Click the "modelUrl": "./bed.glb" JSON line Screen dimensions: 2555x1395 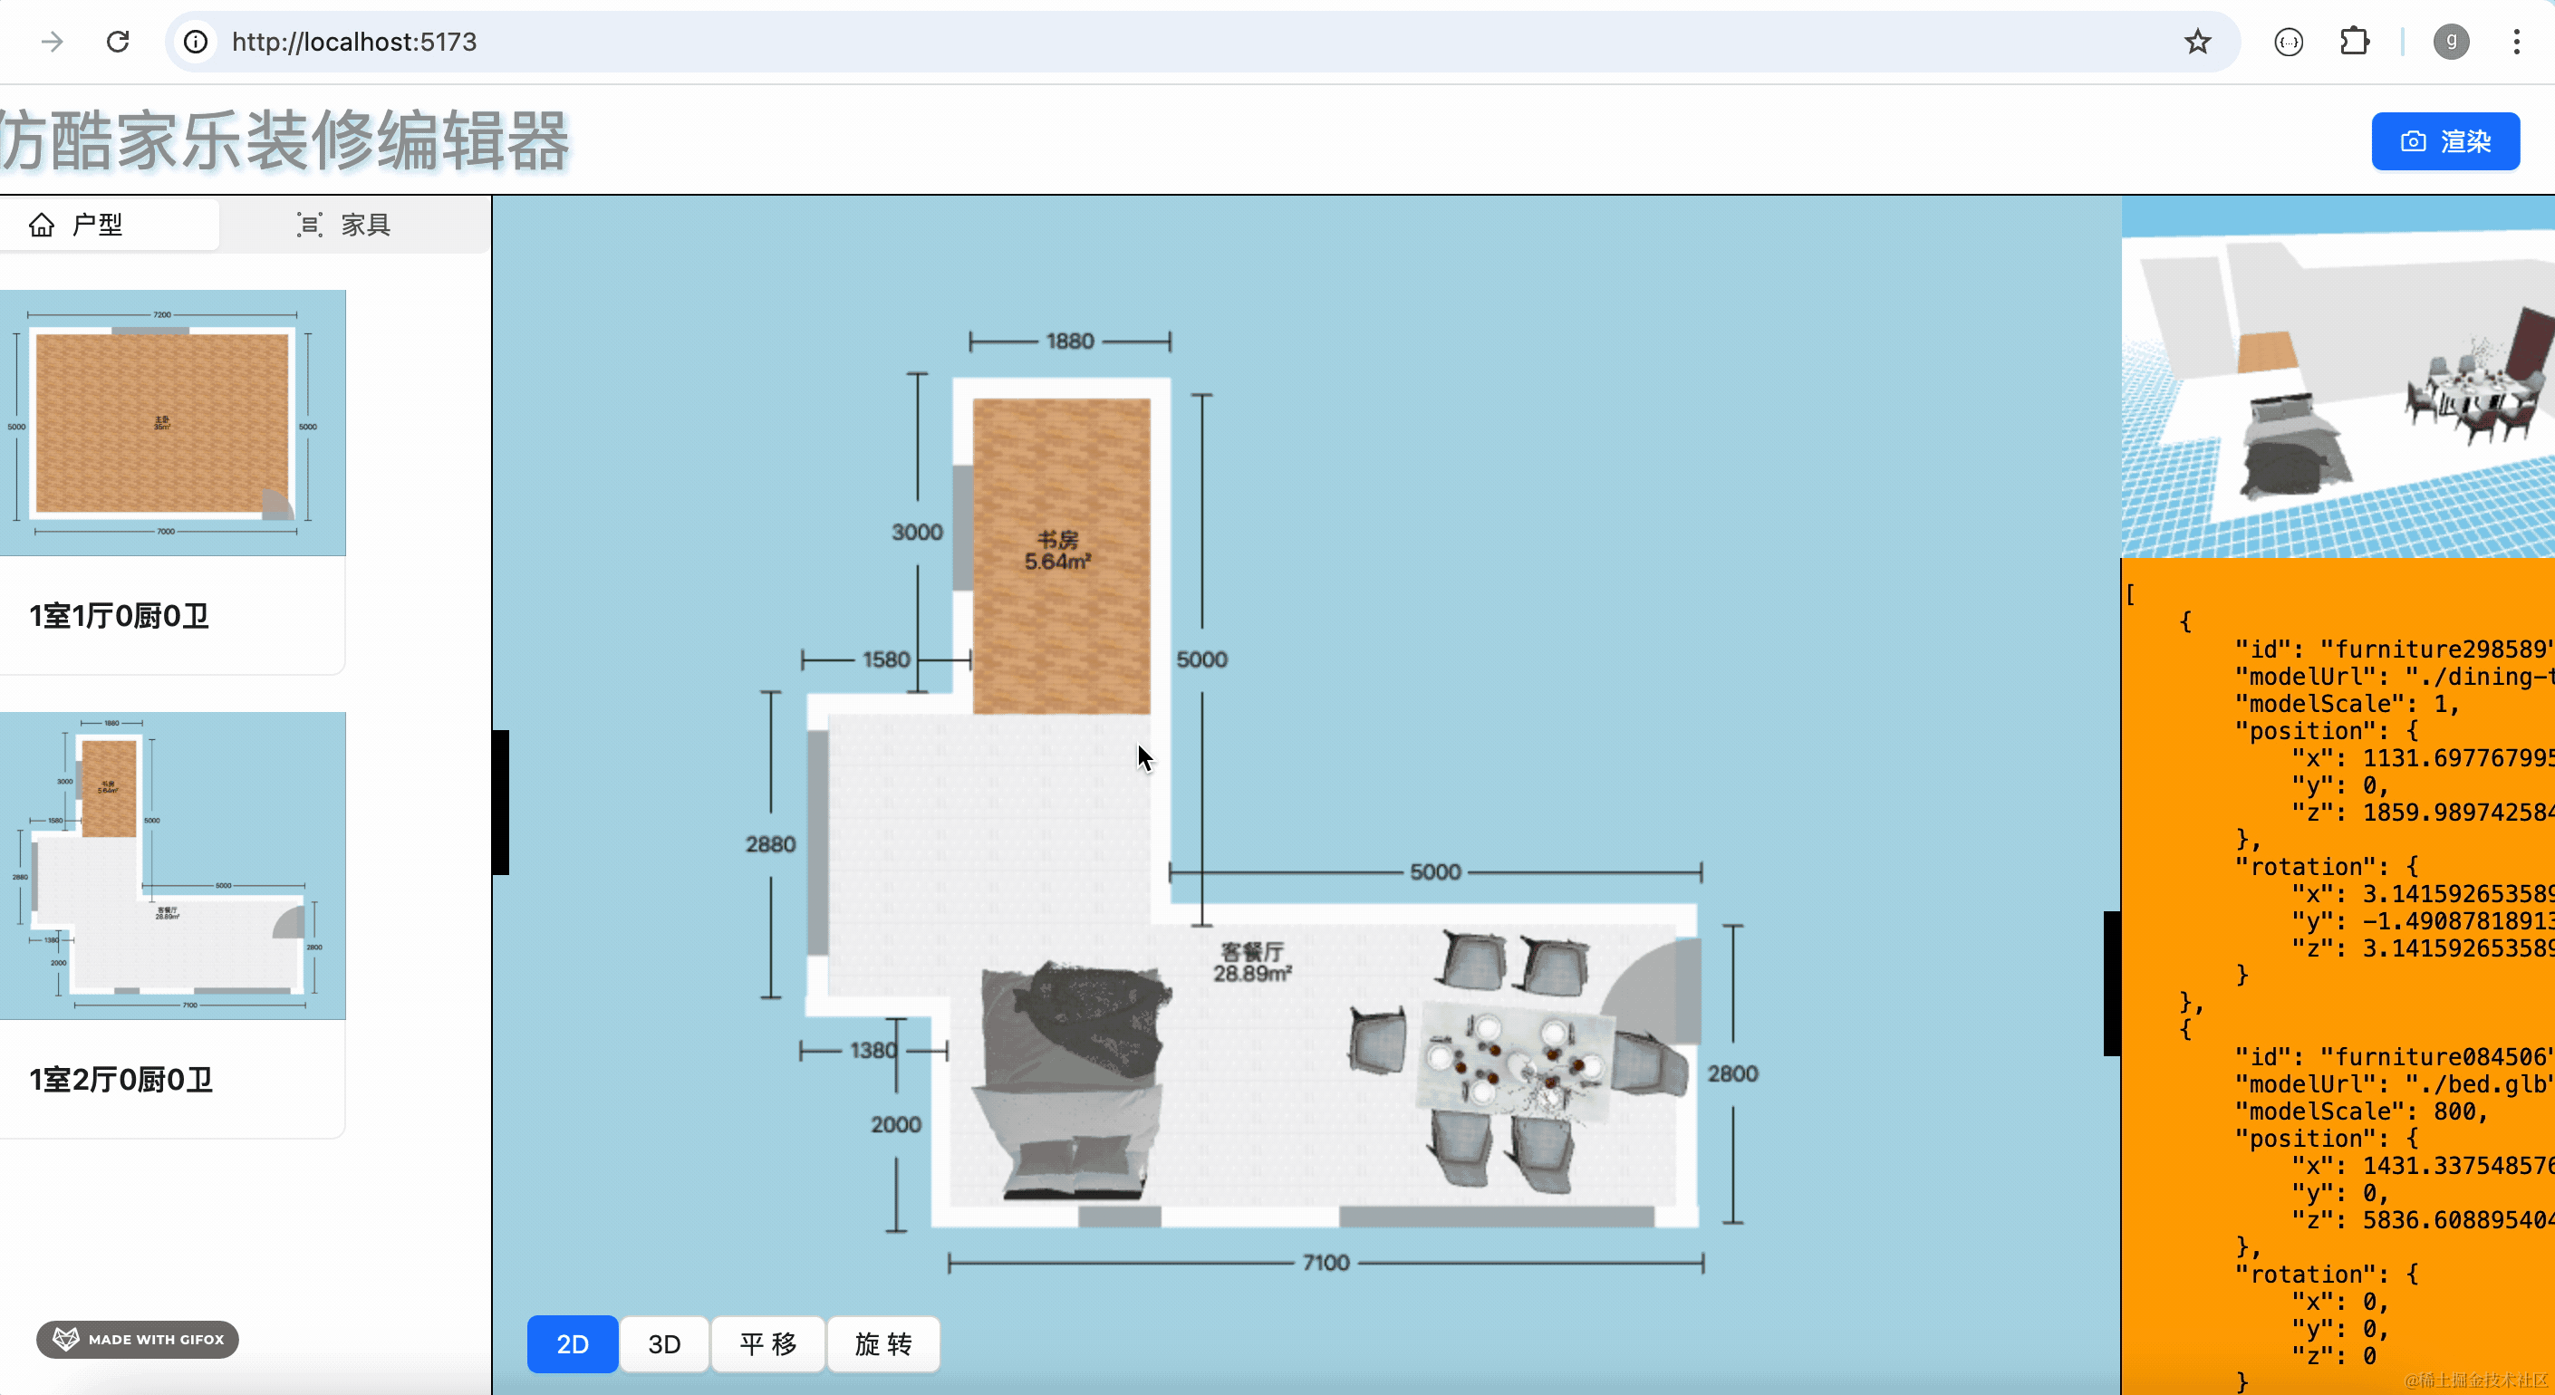2395,1083
